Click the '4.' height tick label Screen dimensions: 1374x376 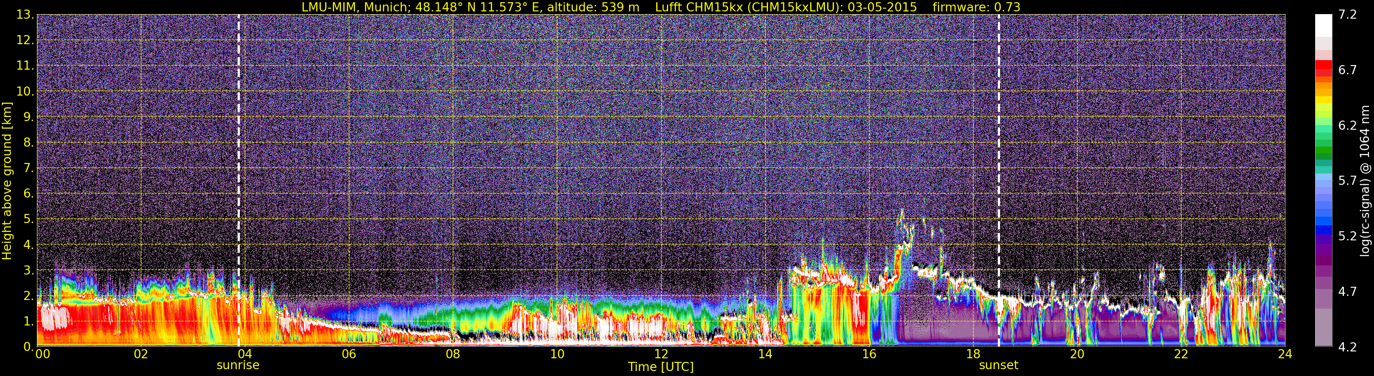(x=29, y=244)
